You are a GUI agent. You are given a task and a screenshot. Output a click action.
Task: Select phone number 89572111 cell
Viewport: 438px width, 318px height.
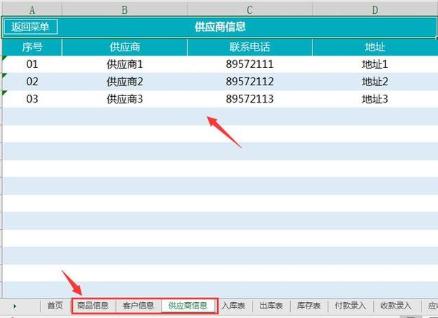[x=250, y=64]
